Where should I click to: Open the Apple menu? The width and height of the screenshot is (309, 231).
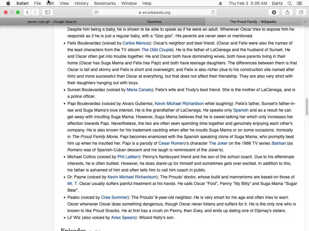coord(8,3)
